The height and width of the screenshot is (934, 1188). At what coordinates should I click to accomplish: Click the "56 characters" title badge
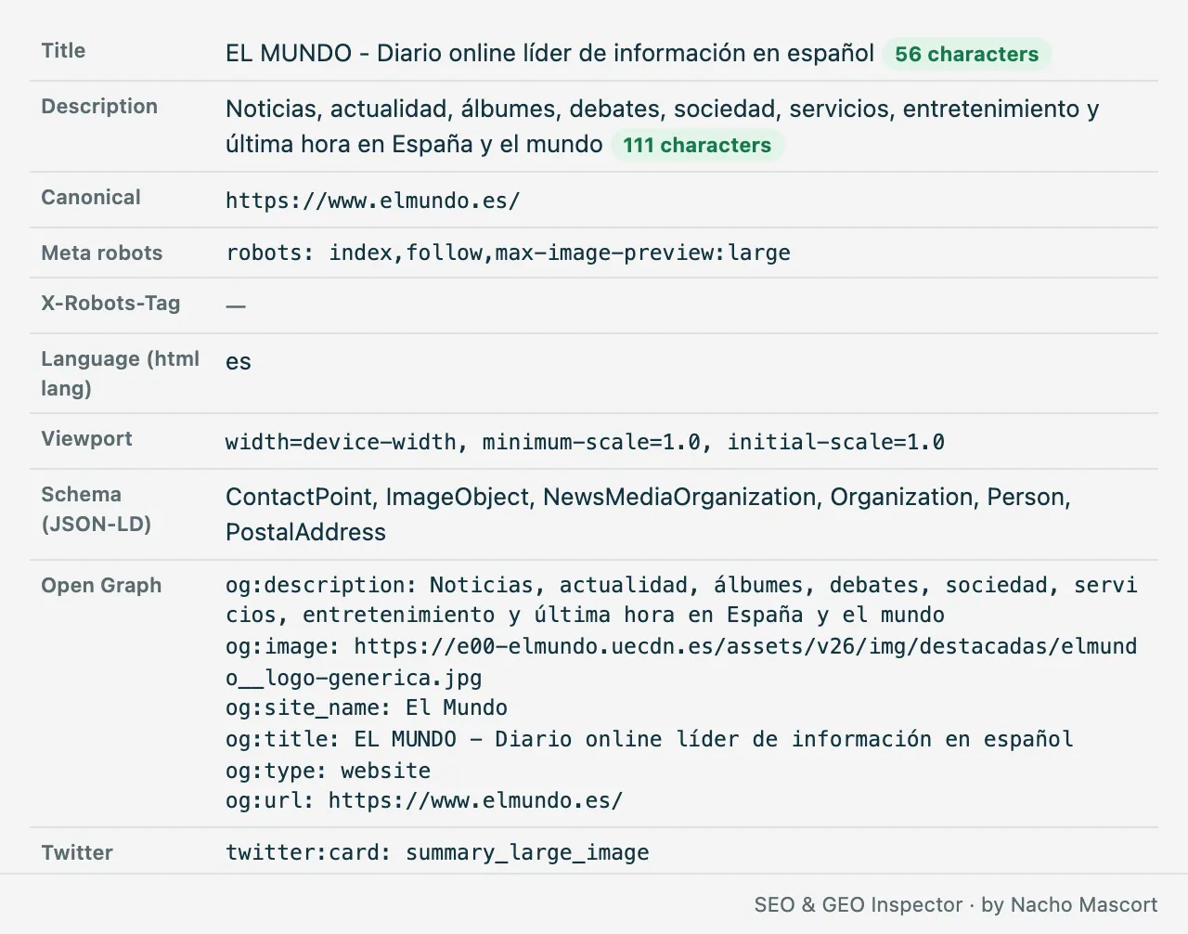coord(966,54)
